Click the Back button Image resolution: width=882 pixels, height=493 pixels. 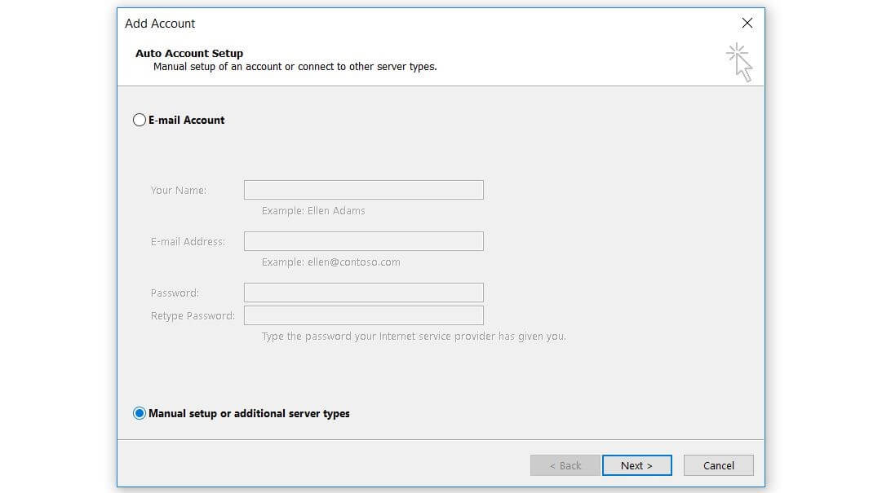565,465
